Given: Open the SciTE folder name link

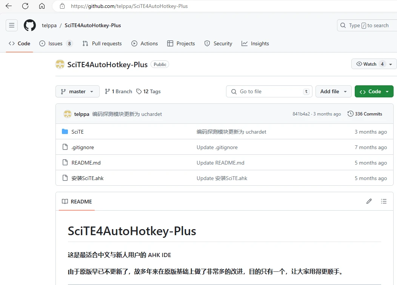Looking at the screenshot, I should coord(77,132).
